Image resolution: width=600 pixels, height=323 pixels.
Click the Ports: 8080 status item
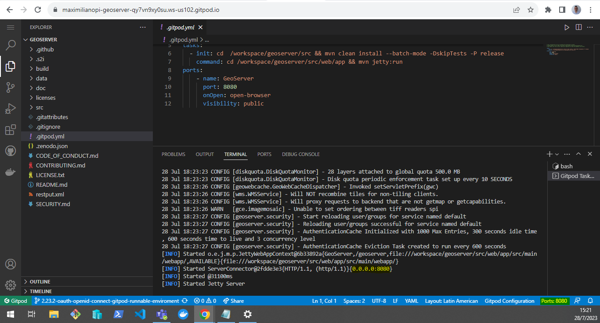554,301
